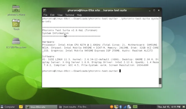Open the Terminal menu

tap(70, 15)
